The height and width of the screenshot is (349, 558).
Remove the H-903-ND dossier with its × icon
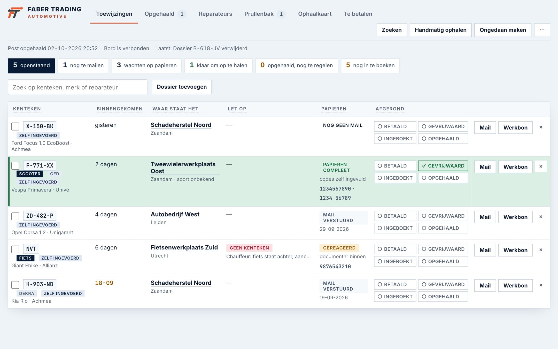(x=541, y=285)
